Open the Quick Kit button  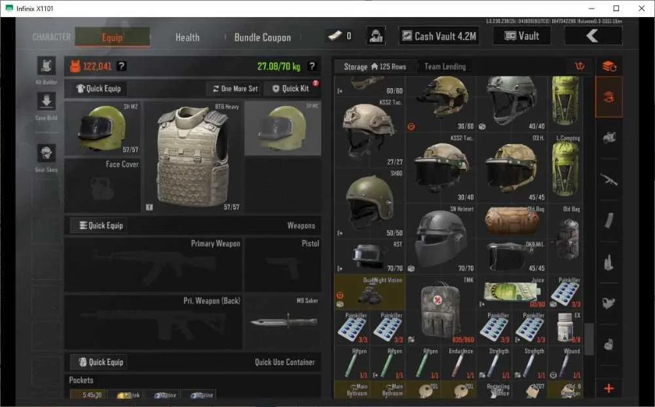(291, 88)
